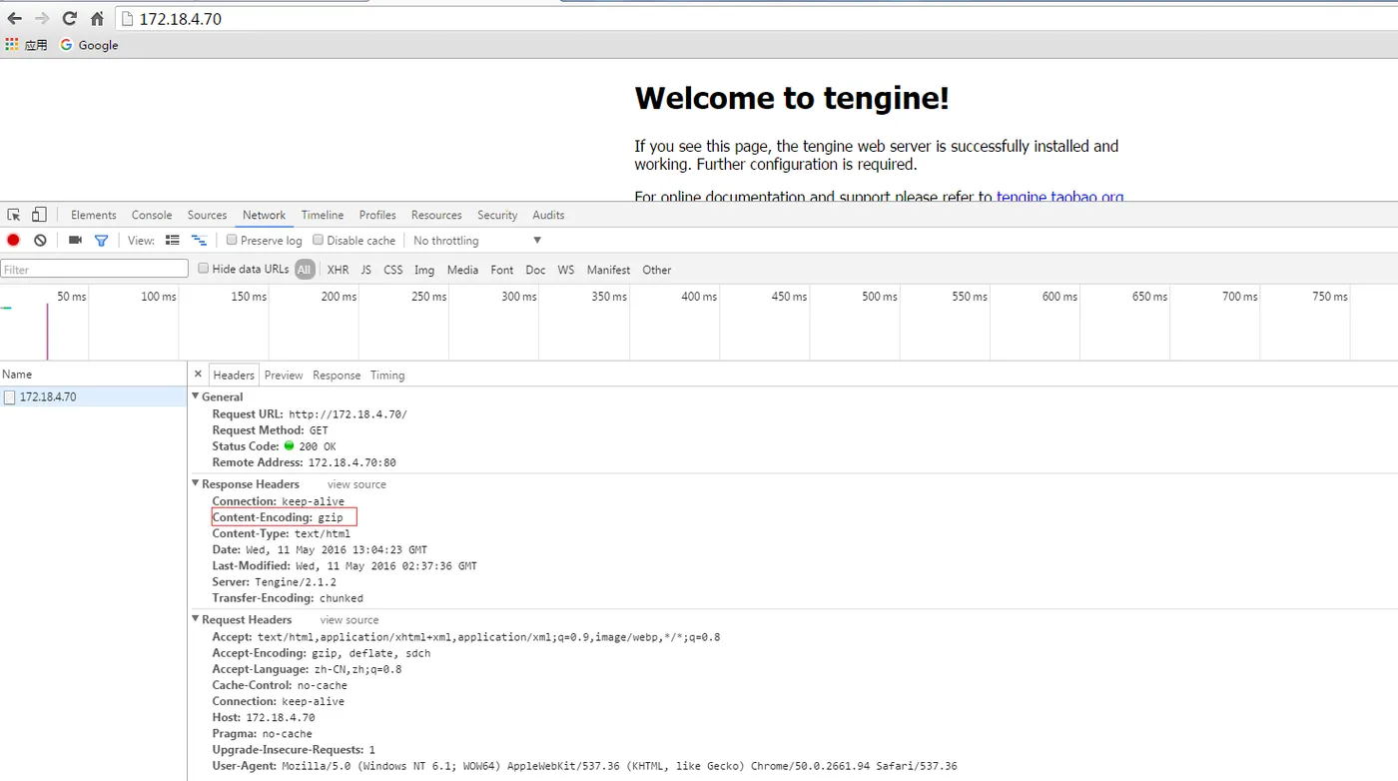Open the Timeline panel tab
This screenshot has width=1398, height=781.
click(323, 215)
